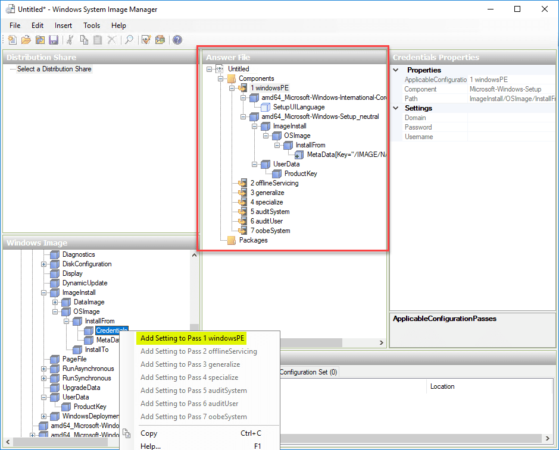Click the Username value field
This screenshot has width=559, height=450.
[512, 137]
